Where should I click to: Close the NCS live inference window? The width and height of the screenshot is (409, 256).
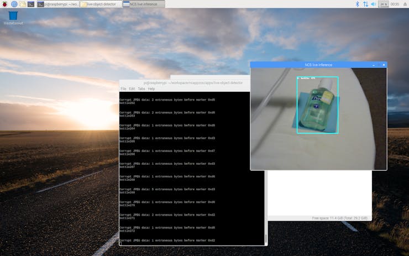[384, 65]
